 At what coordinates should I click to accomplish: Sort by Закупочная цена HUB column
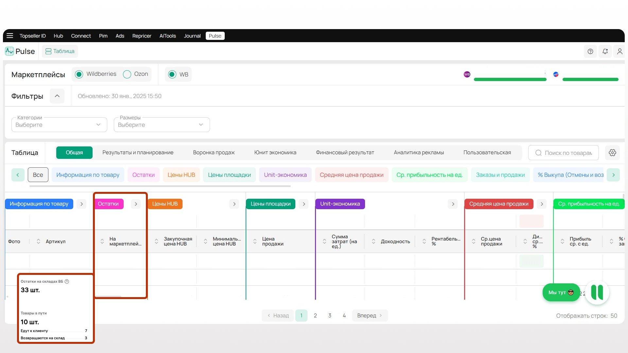[x=156, y=241]
